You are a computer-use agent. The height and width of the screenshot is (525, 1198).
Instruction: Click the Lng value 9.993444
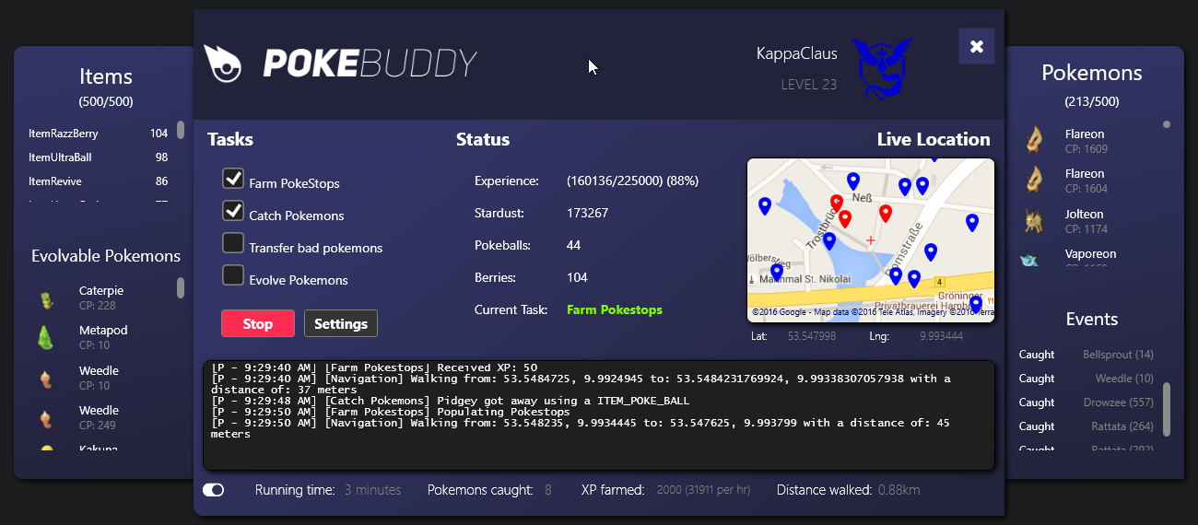(x=941, y=336)
